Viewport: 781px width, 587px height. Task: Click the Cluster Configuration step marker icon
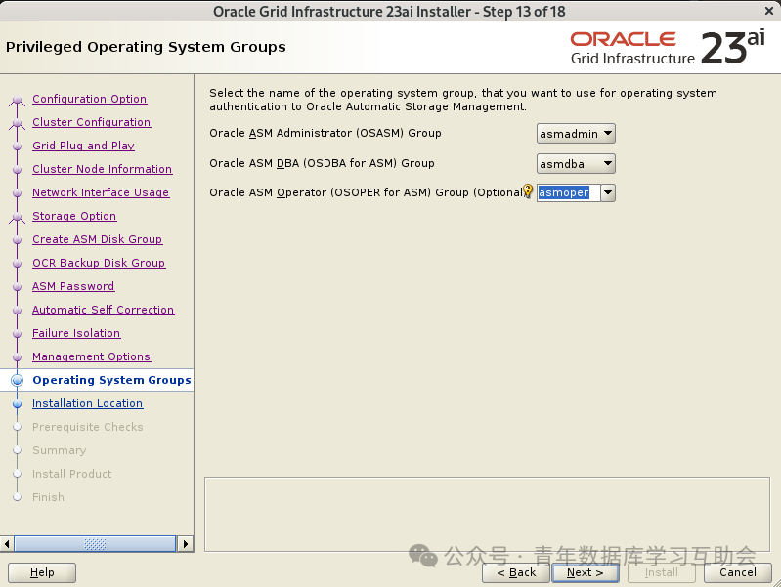point(17,123)
